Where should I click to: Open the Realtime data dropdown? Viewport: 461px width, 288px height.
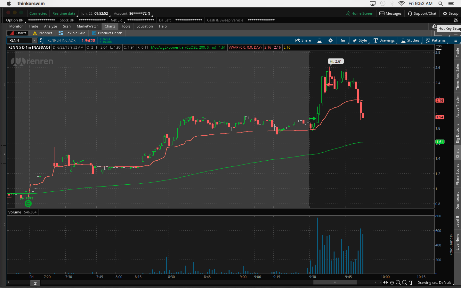point(64,13)
